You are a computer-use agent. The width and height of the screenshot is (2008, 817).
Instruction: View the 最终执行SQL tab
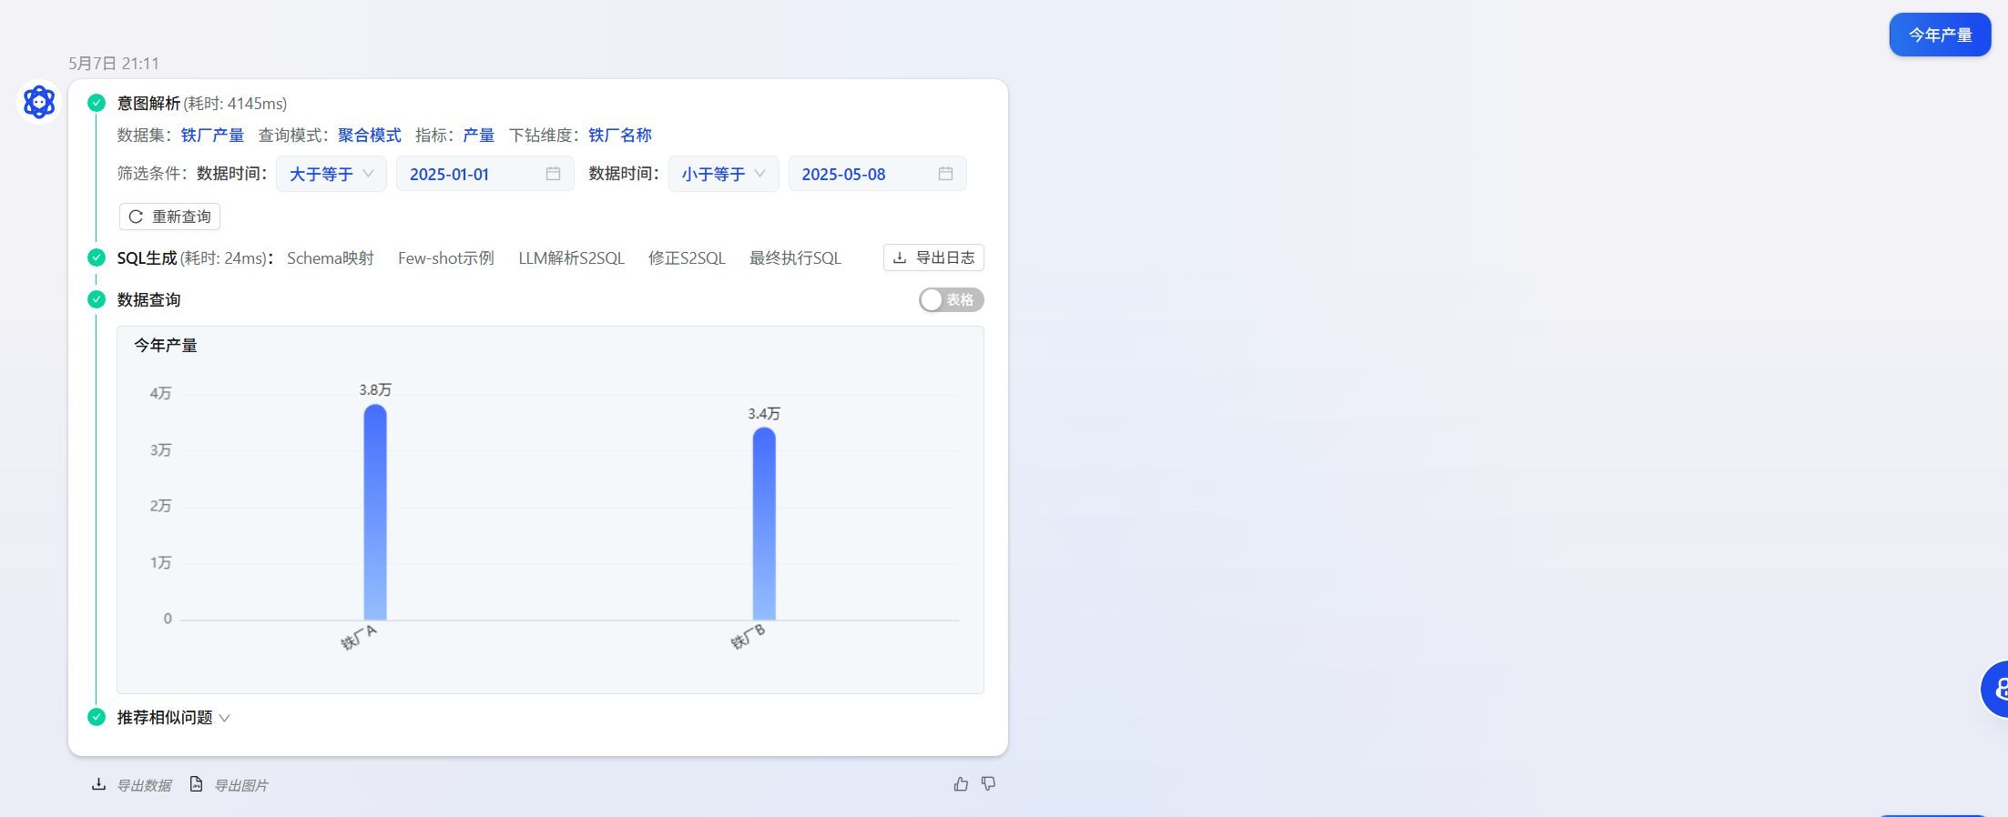click(x=795, y=258)
